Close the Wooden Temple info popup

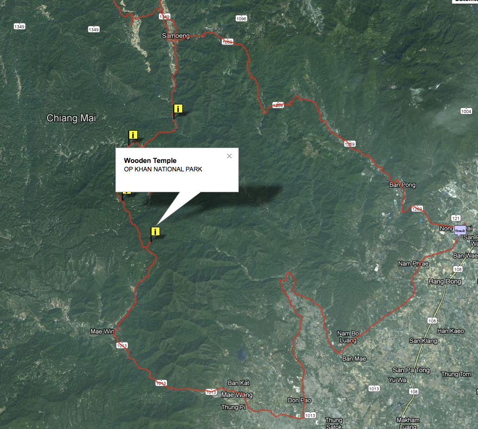[x=229, y=156]
